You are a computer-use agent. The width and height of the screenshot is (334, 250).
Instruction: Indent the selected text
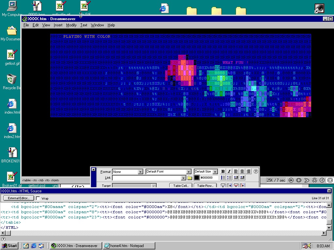tap(242, 177)
